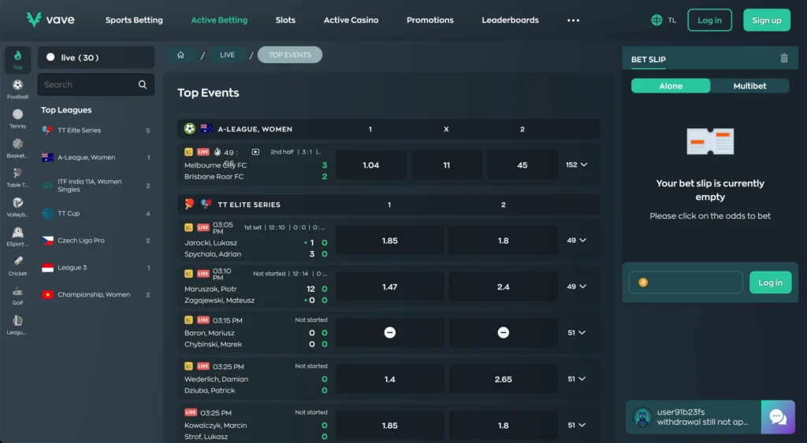Screen dimensions: 807x443
Task: Select draw odds 11 in A-League match
Action: (x=446, y=165)
